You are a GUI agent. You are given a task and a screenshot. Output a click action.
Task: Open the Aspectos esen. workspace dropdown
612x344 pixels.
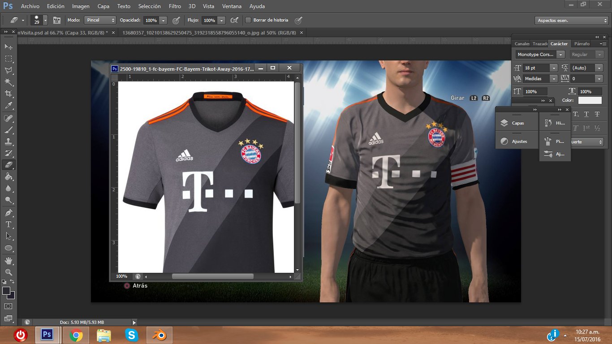point(571,21)
